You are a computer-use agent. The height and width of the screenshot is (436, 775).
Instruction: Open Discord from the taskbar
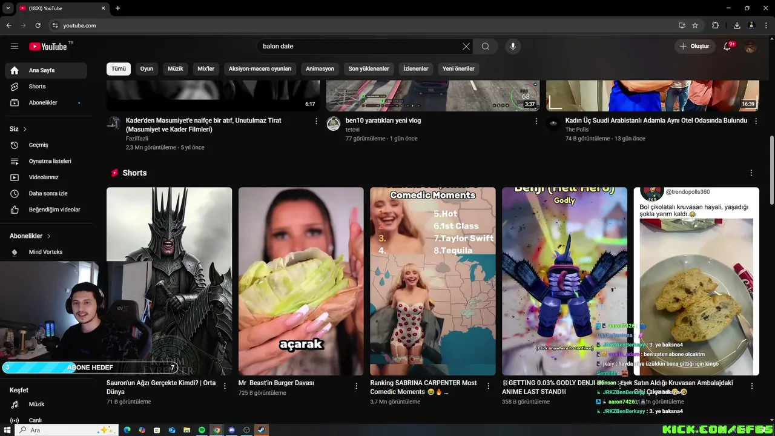[231, 430]
